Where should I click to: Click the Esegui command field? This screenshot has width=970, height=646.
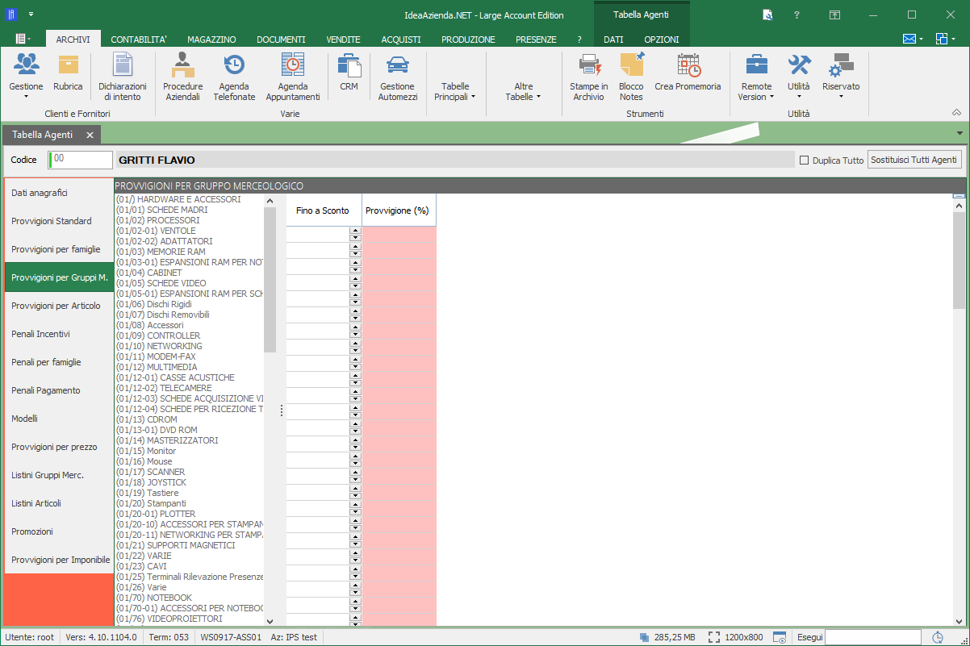(873, 637)
